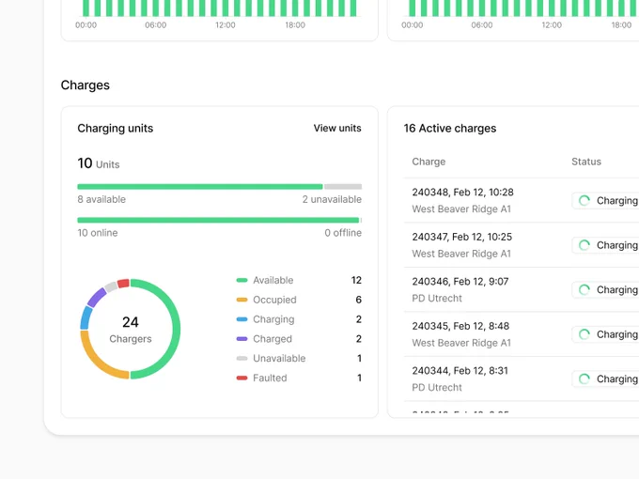Click the 'Faulted' legend label
Viewport: 639px width, 479px height.
[x=270, y=378]
